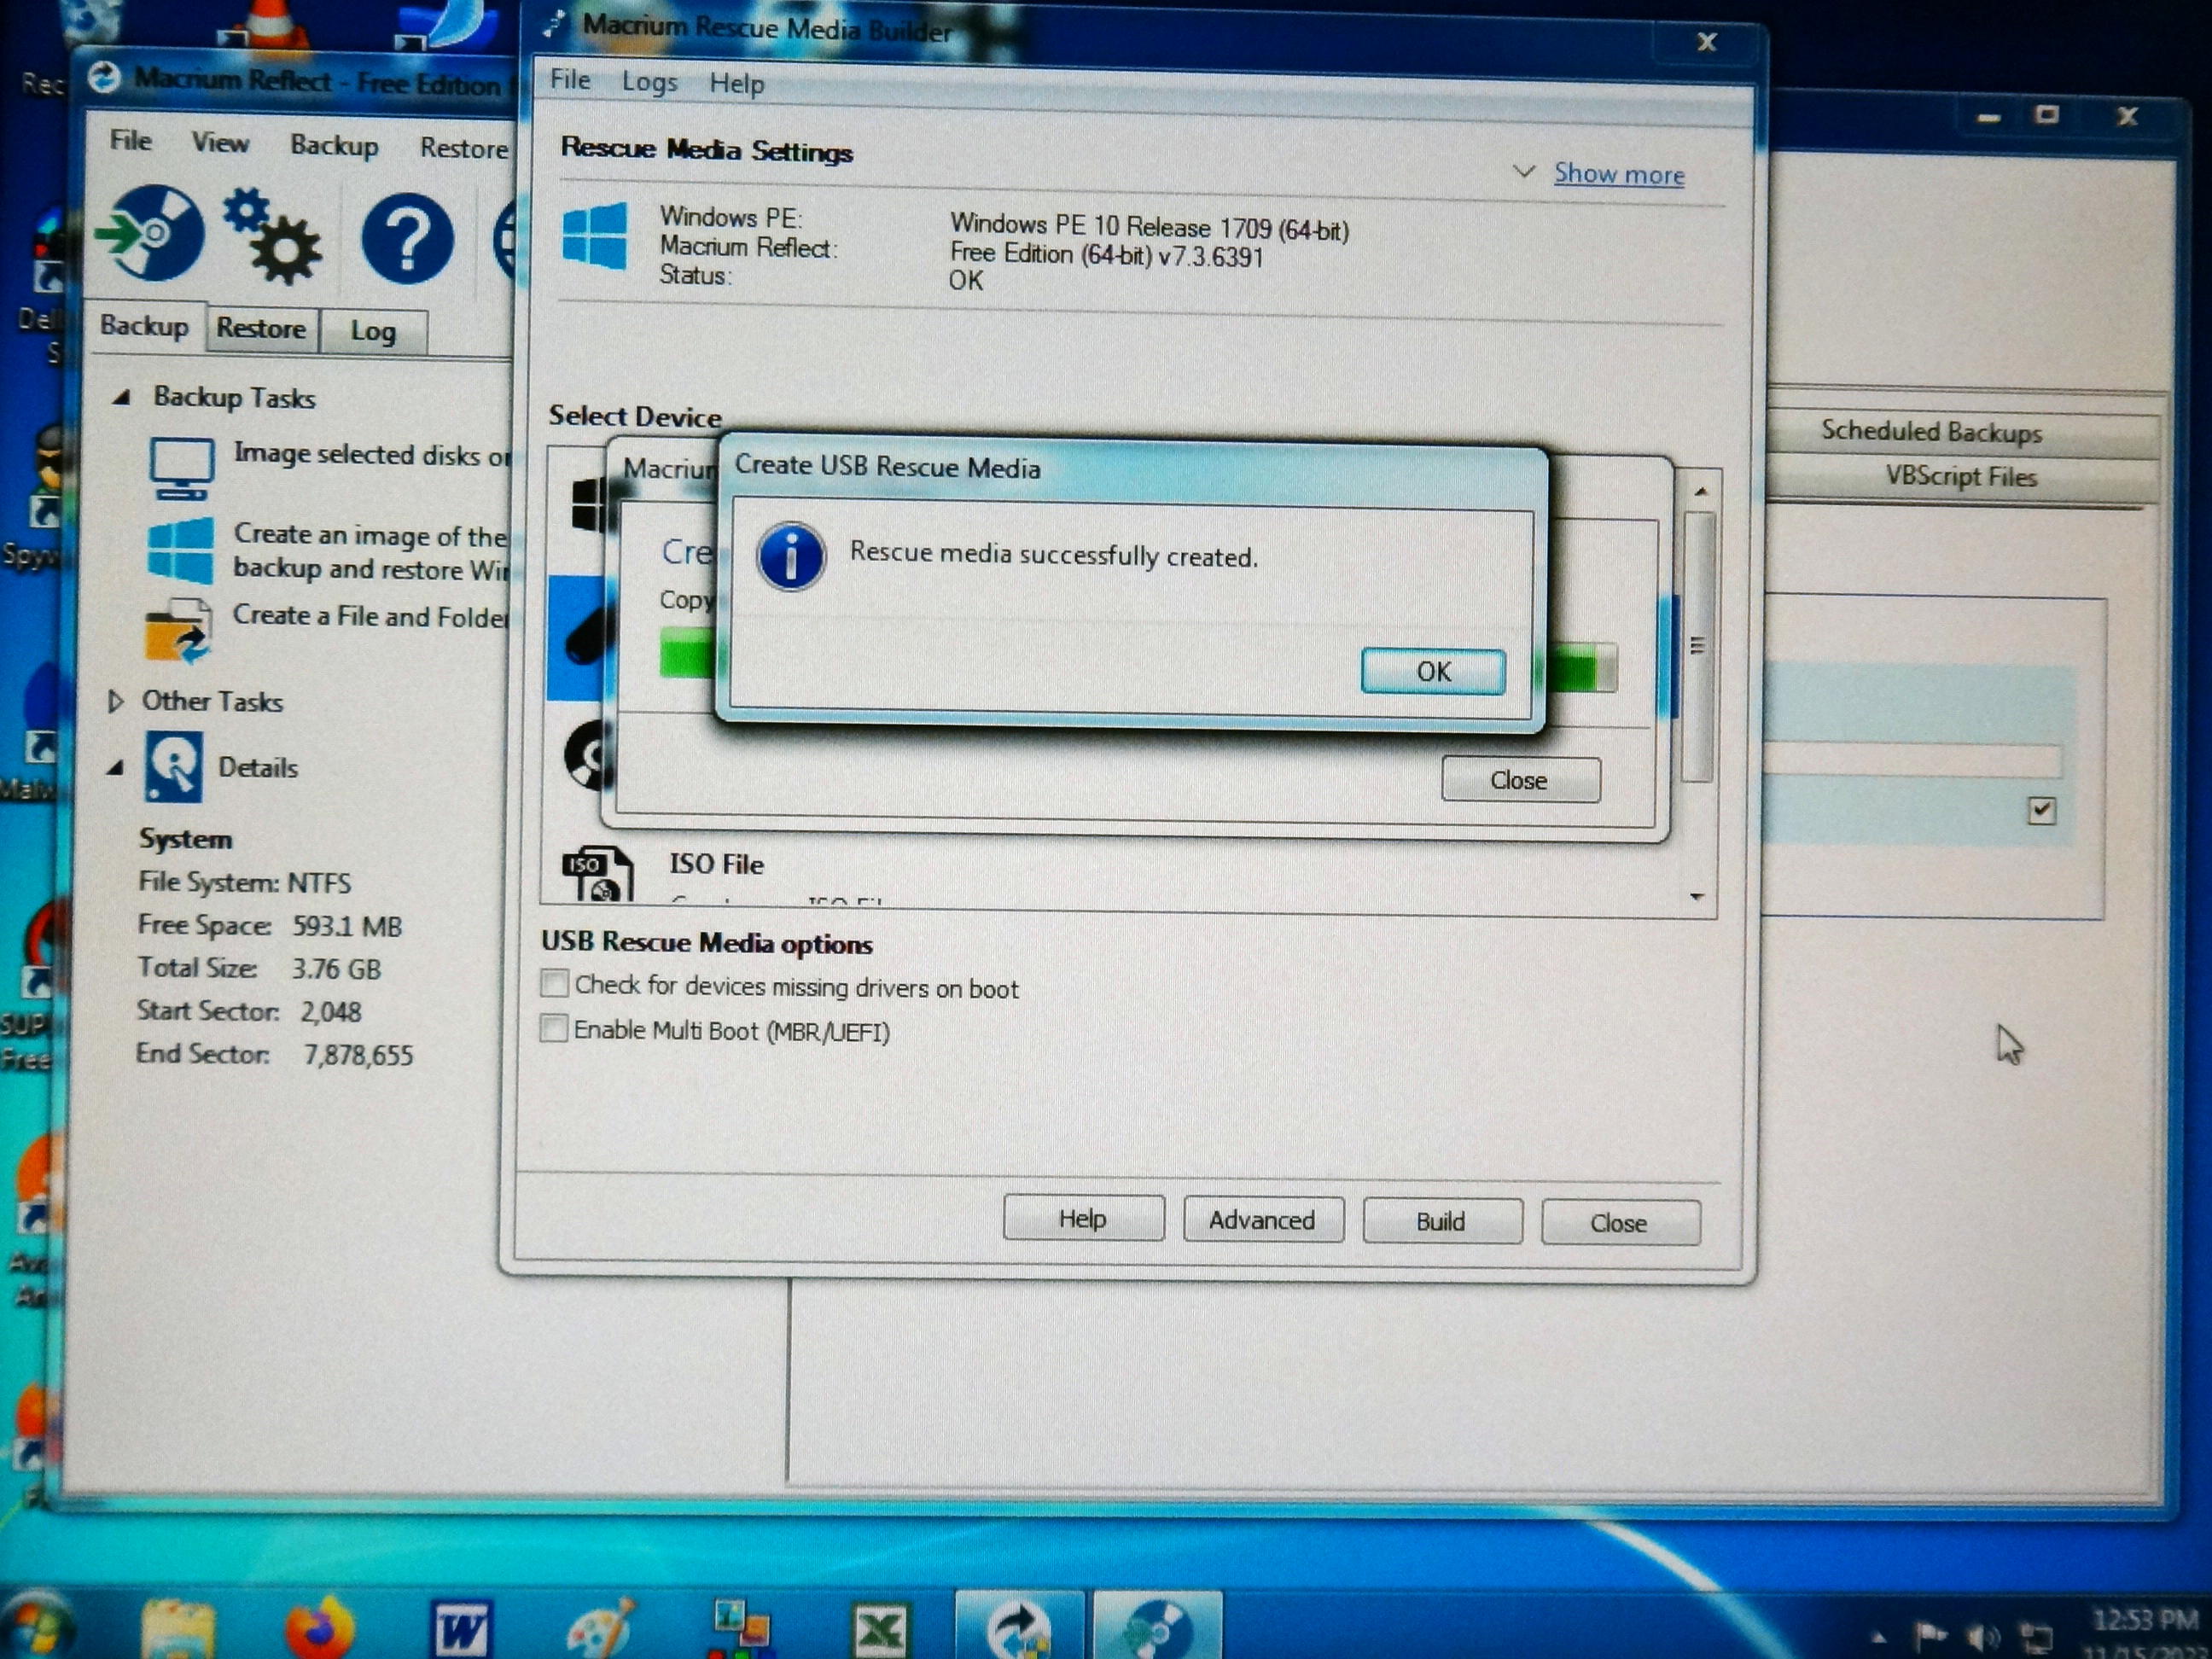Viewport: 2212px width, 1659px height.
Task: Click the File and Folder backup folder icon
Action: [178, 630]
